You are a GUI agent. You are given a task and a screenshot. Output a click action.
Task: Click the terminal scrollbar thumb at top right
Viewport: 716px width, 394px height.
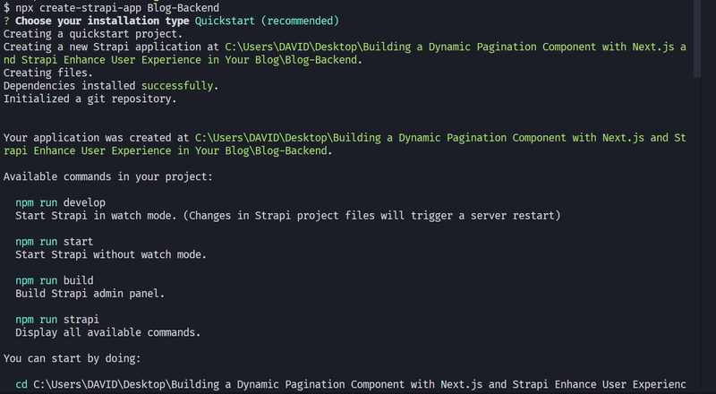pos(697,39)
